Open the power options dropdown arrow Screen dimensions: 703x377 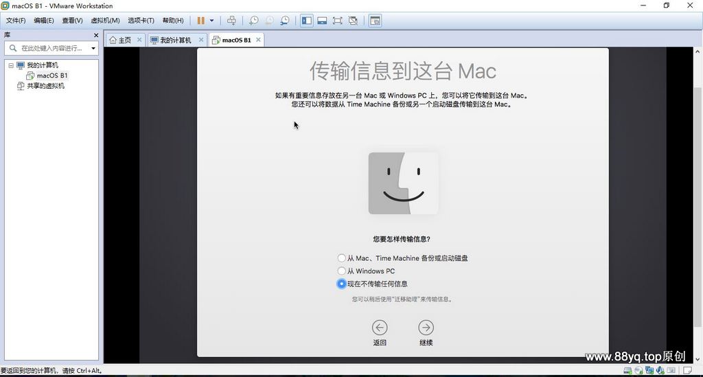tap(211, 21)
